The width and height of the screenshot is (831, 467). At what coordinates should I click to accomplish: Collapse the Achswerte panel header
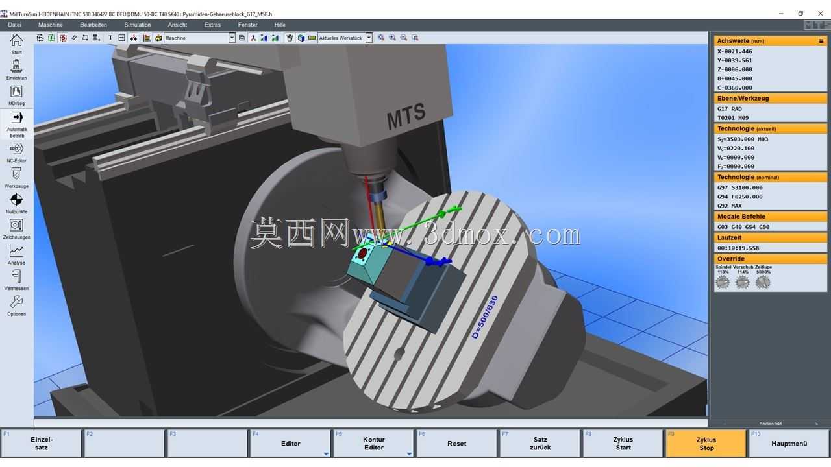pos(771,41)
